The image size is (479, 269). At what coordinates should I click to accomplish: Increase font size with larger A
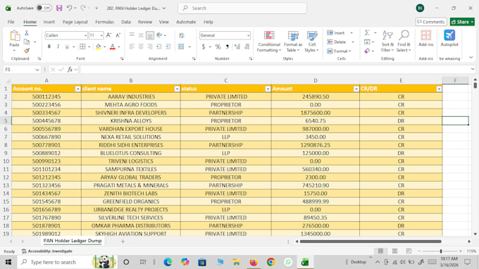point(108,35)
